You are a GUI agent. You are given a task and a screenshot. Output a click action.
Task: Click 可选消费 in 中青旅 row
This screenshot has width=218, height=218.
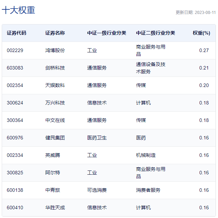[x=97, y=190]
